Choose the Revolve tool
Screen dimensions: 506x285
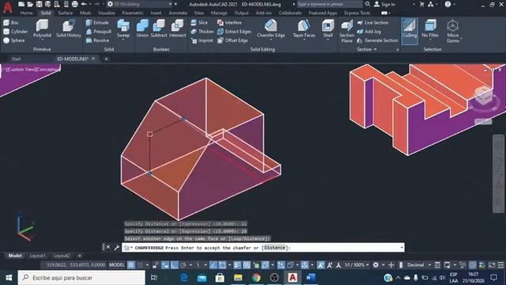pyautogui.click(x=97, y=40)
